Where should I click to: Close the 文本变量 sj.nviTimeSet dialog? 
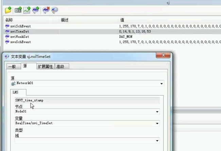tap(163, 55)
